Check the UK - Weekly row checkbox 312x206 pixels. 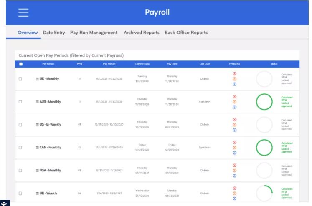[x=20, y=193]
